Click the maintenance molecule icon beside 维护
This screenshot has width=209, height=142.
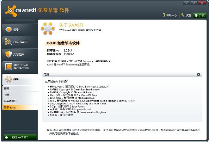(9, 79)
